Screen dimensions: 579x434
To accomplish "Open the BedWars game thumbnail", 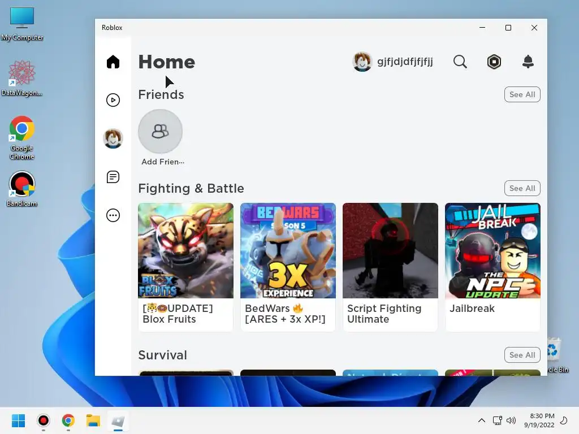I will pos(288,250).
